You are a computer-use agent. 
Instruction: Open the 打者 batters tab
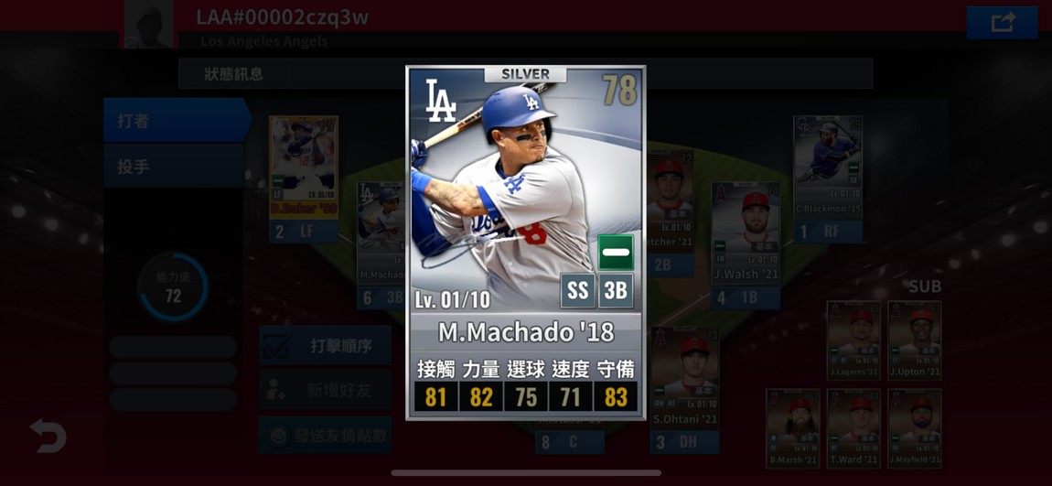pyautogui.click(x=176, y=120)
